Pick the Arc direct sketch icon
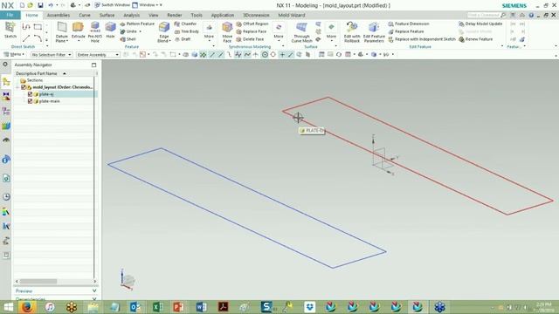Image resolution: width=559 pixels, height=314 pixels. (38, 38)
